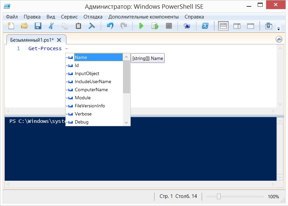Viewport: 288px width, 206px height.
Task: Open the Дополнительные компоненты menu
Action: tap(143, 17)
